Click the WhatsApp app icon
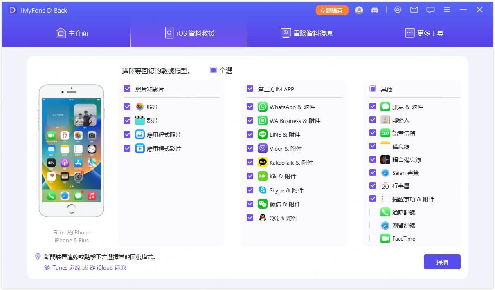The height and width of the screenshot is (290, 495). pyautogui.click(x=262, y=107)
